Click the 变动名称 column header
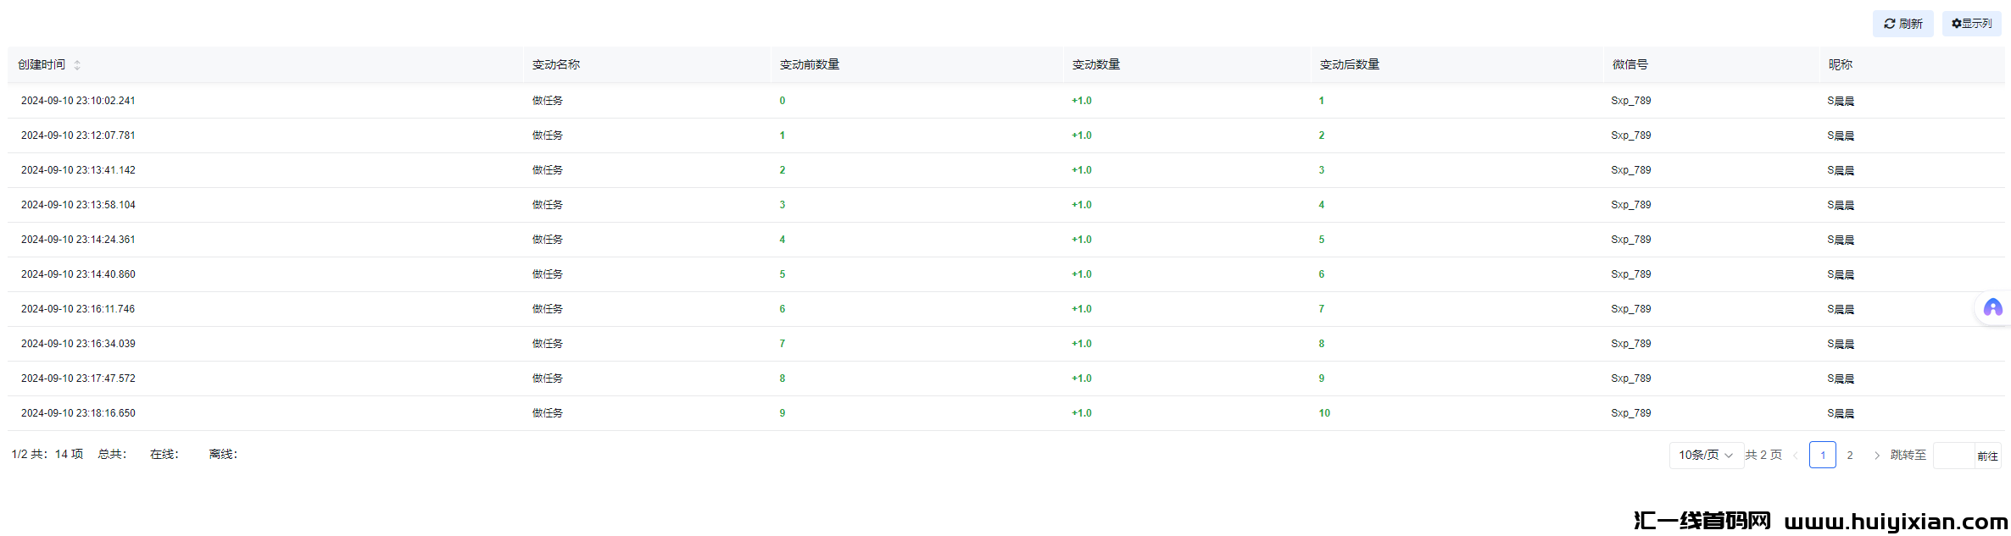This screenshot has height=536, width=2011. [556, 64]
